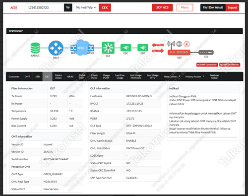Click the Indikasi Gangguan Fisik text
248x196 pixels.
(x=183, y=96)
